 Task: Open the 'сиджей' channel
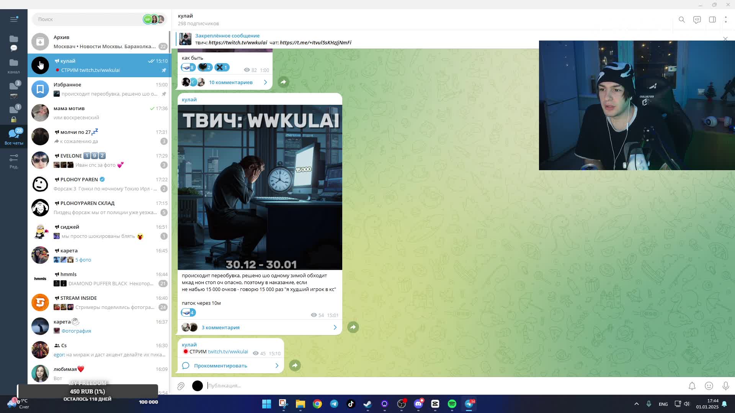coord(100,231)
